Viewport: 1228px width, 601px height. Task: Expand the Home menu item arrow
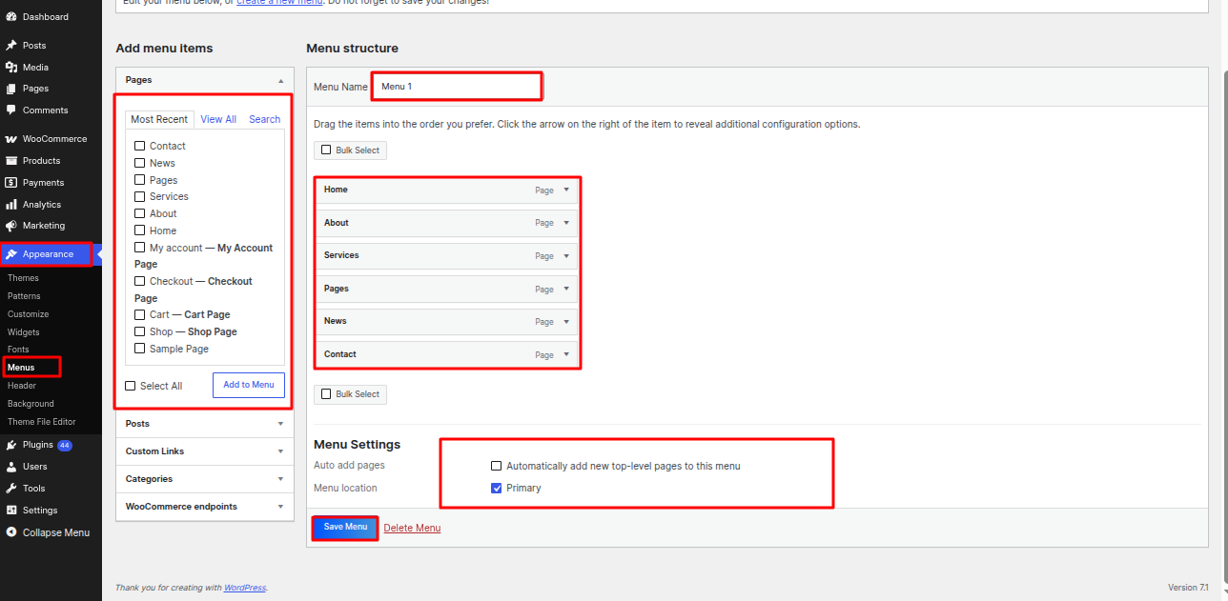coord(566,190)
